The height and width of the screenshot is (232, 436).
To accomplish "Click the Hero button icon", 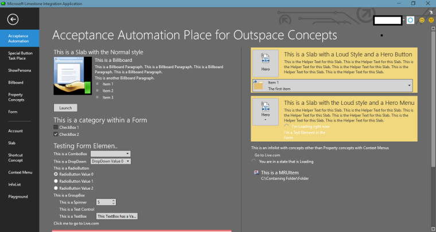I will [266, 63].
